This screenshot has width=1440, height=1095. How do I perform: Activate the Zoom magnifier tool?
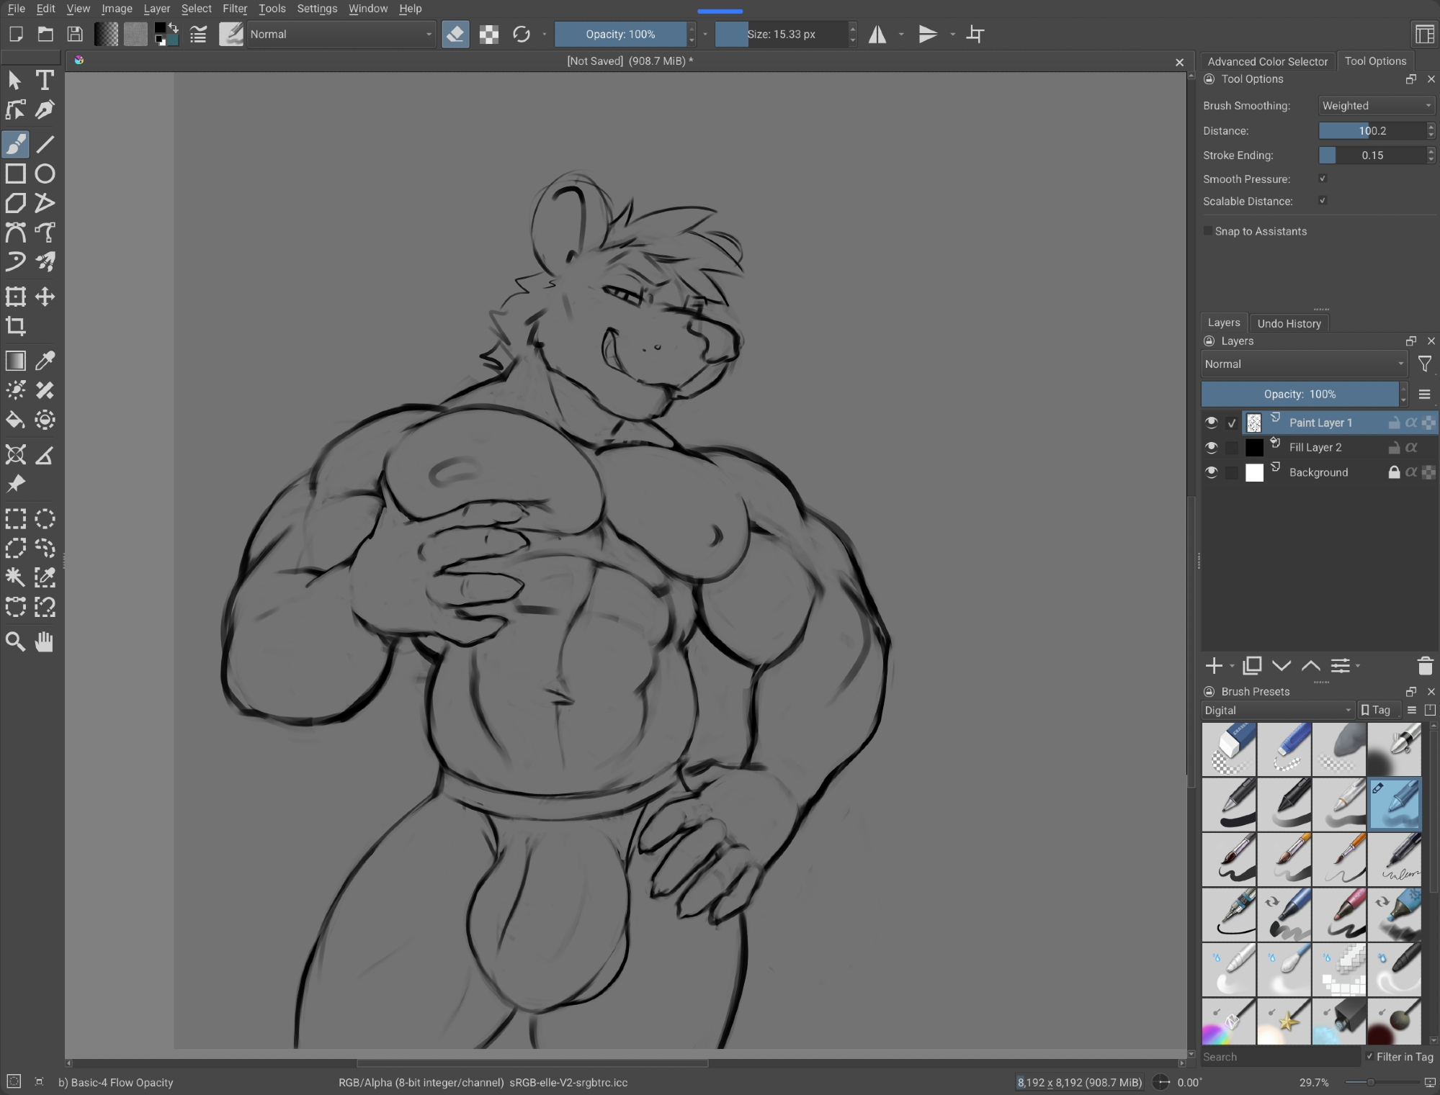click(16, 641)
